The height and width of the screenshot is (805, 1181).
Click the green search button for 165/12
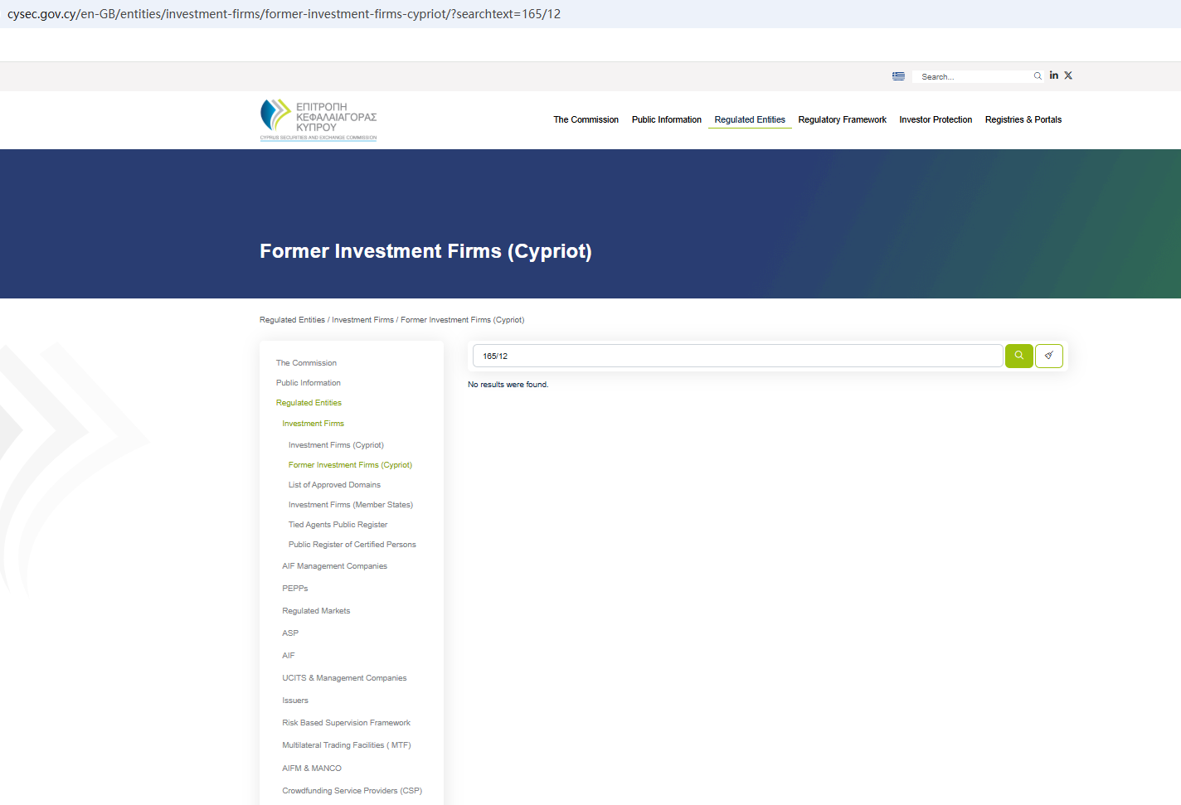pos(1019,356)
